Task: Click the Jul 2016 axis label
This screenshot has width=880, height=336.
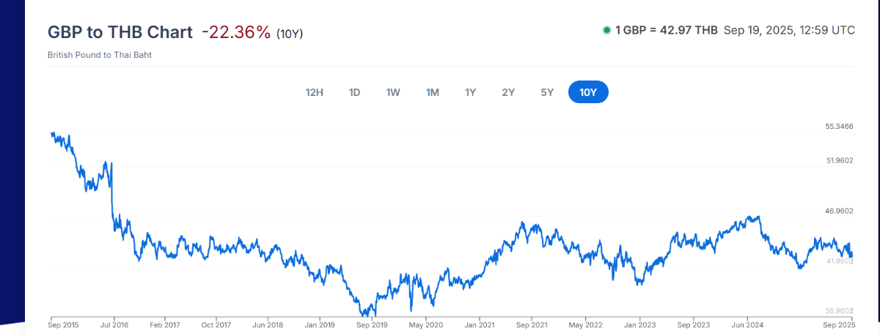Action: (x=115, y=324)
